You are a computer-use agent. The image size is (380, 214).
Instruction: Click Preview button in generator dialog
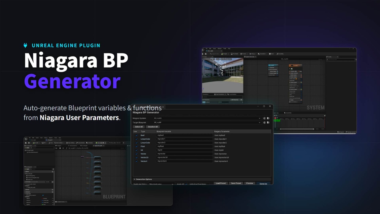coord(250,183)
